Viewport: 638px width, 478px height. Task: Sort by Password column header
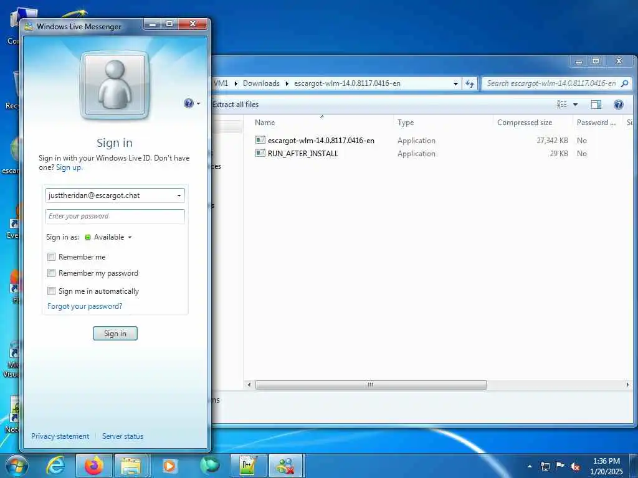click(x=596, y=123)
